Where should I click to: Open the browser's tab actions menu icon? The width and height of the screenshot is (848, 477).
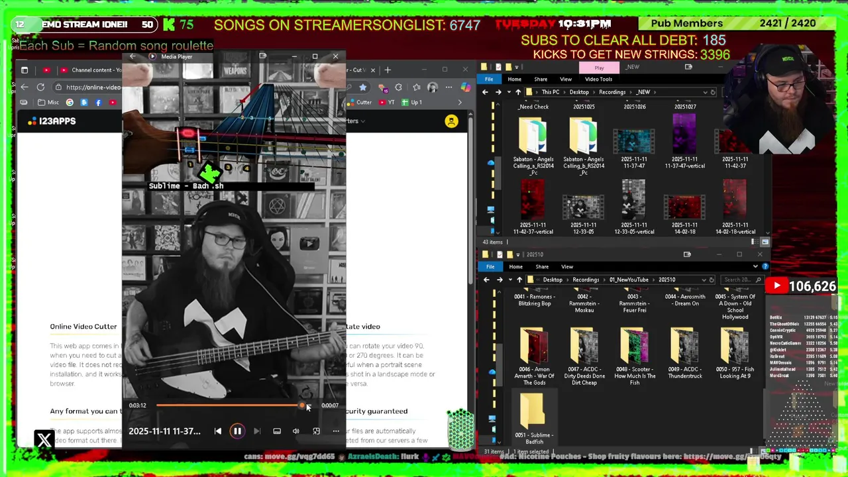pos(25,70)
